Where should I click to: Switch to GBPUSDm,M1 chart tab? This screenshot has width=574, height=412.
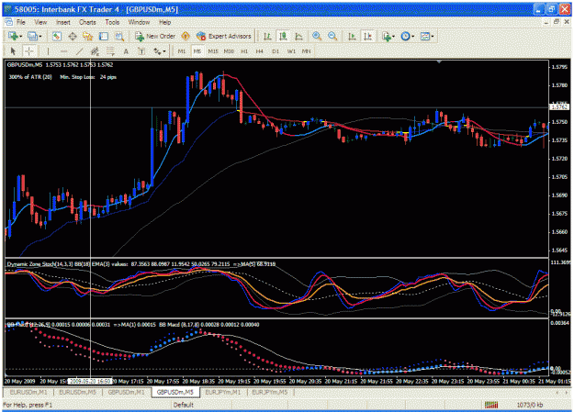pyautogui.click(x=127, y=392)
